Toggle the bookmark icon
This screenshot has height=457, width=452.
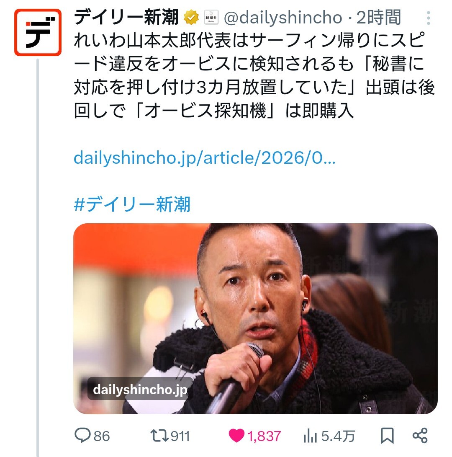pyautogui.click(x=388, y=436)
